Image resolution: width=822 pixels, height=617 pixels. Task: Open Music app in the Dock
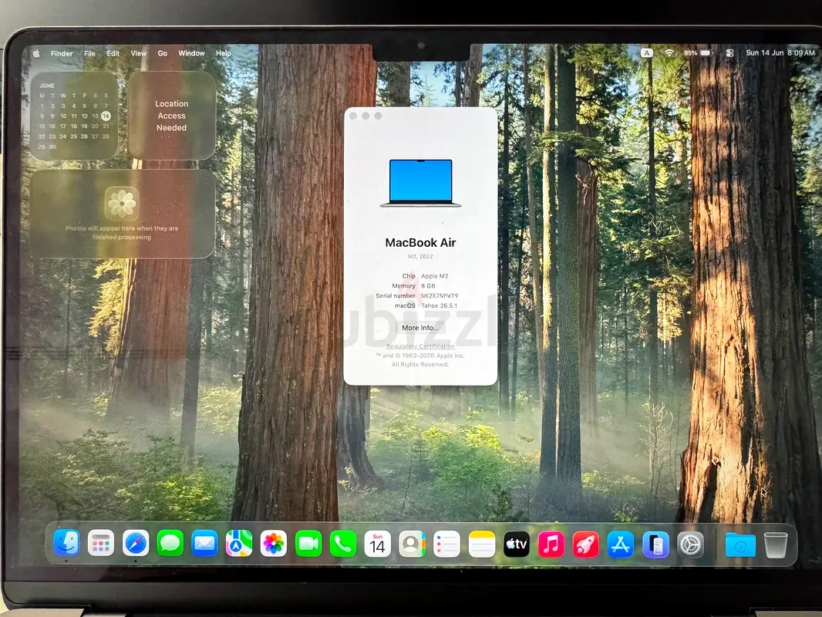pos(551,545)
